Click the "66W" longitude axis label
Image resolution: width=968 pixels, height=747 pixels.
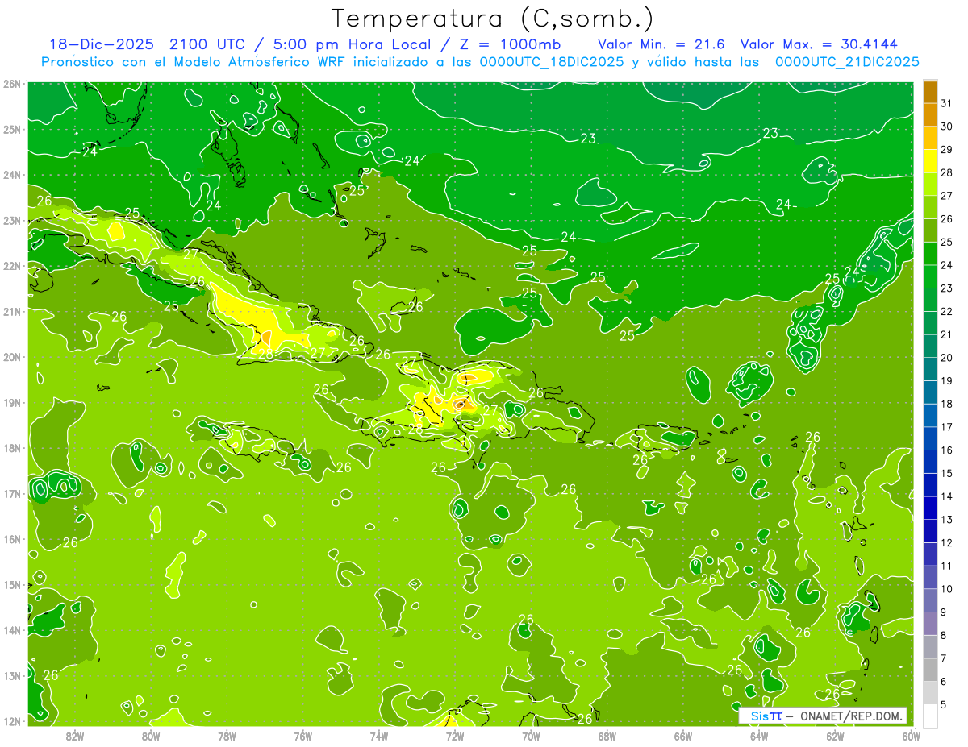682,736
